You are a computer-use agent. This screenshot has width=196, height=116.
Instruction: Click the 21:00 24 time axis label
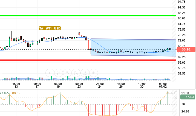click(100, 85)
